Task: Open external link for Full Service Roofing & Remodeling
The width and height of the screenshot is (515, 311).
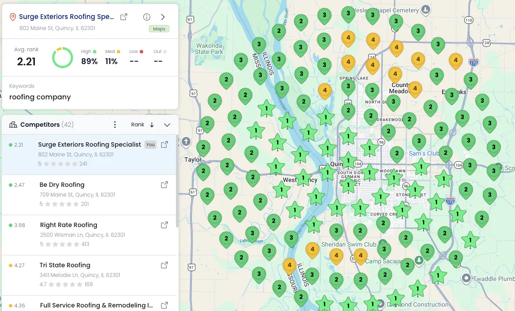Action: pyautogui.click(x=164, y=305)
